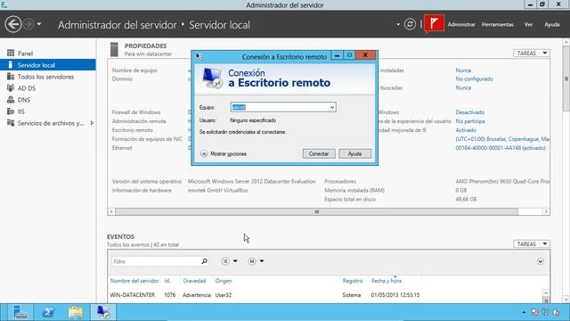Click the AD DS role icon
This screenshot has width=570, height=321.
[x=11, y=88]
